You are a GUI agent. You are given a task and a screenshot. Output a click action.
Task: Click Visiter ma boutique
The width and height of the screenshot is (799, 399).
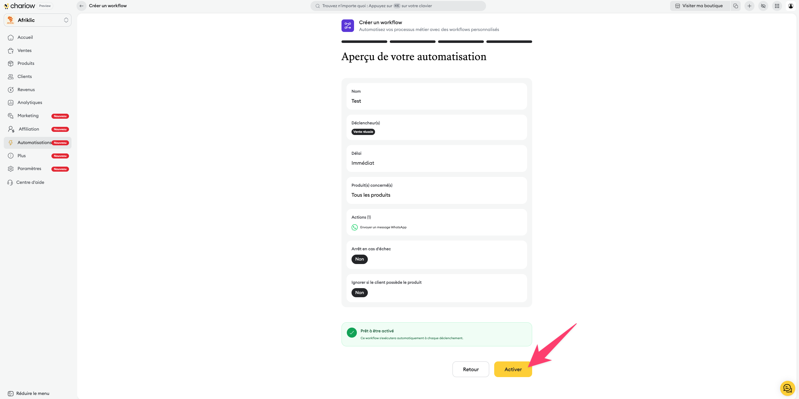point(699,6)
